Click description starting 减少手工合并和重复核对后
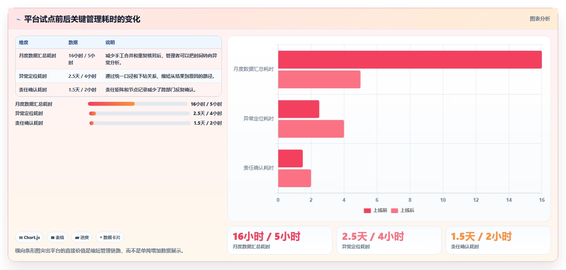Screen dimensions: 566x270 click(x=161, y=59)
